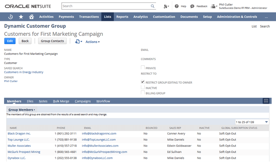The image size is (276, 162).
Task: Open the Customers in Energy Industry link
Action: [x=24, y=72]
